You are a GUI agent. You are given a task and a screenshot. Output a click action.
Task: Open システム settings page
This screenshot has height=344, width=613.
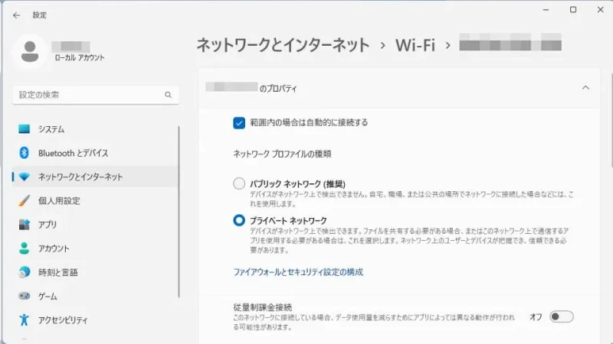(95, 129)
